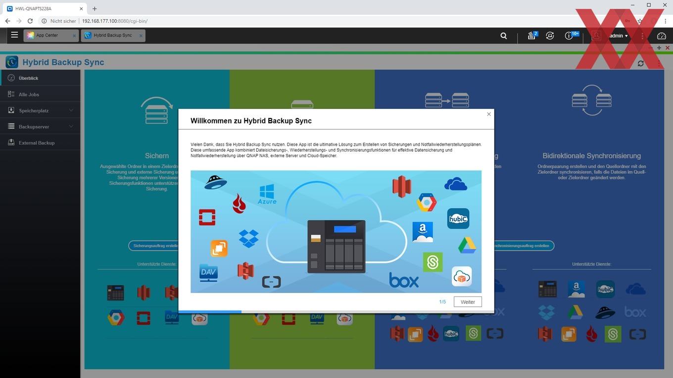
Task: Open event notifications icon with 10+ badge
Action: 570,36
